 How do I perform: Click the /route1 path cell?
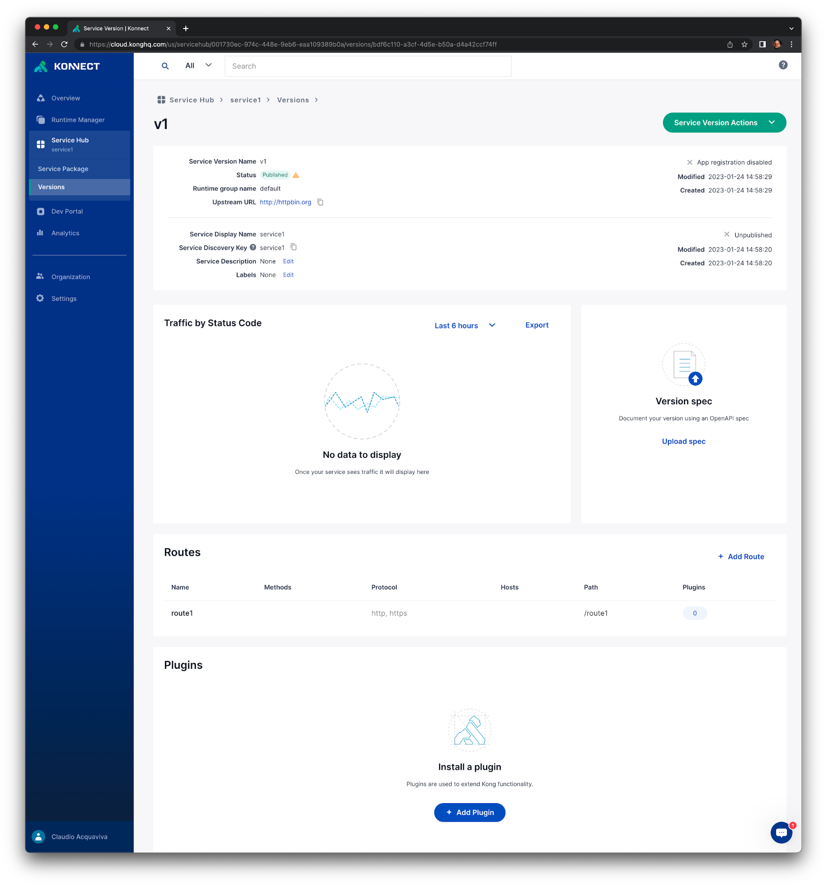pos(596,613)
